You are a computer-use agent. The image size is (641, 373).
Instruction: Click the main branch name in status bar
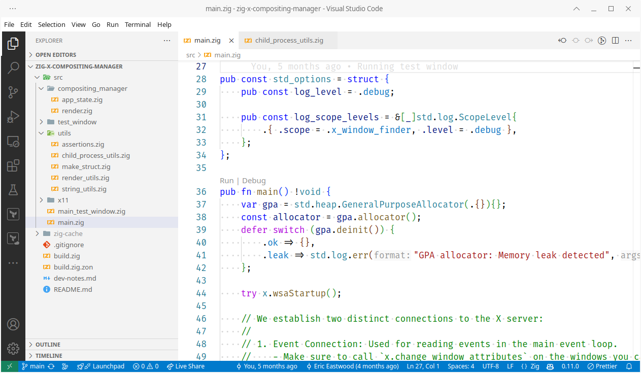point(33,366)
